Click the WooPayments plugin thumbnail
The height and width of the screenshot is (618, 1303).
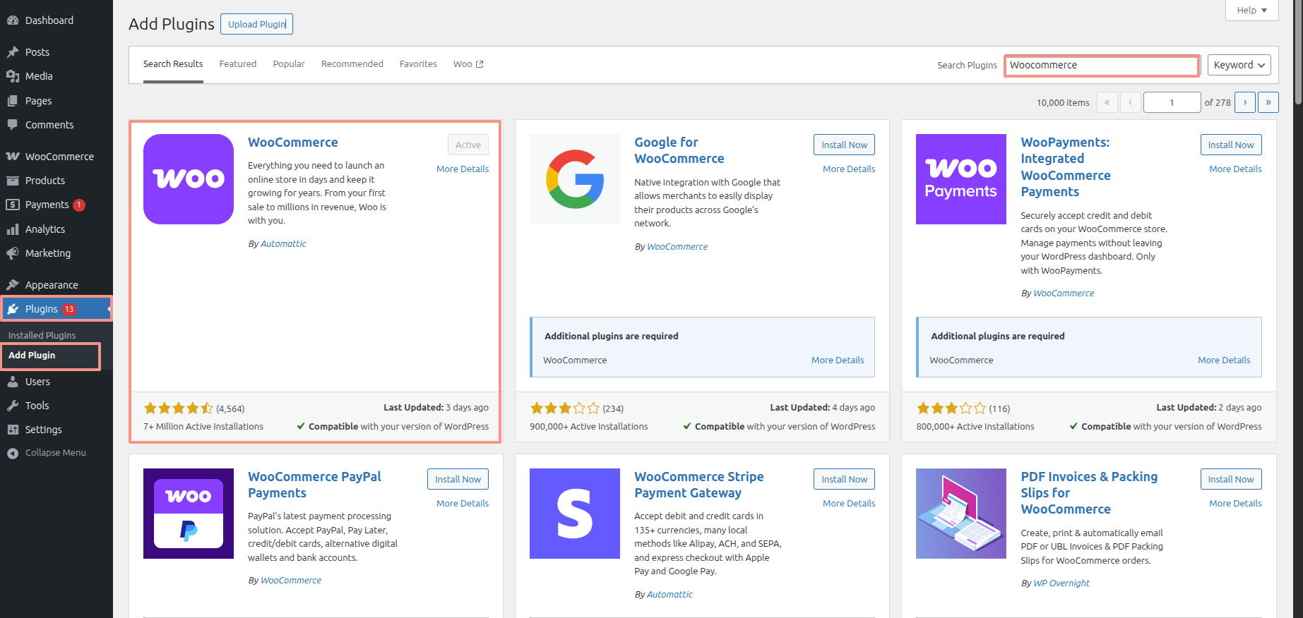(x=961, y=179)
